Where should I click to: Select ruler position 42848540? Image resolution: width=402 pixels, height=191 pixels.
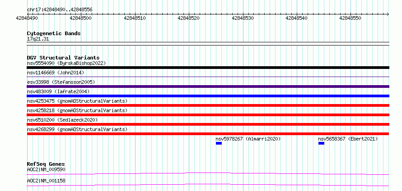point(296,18)
